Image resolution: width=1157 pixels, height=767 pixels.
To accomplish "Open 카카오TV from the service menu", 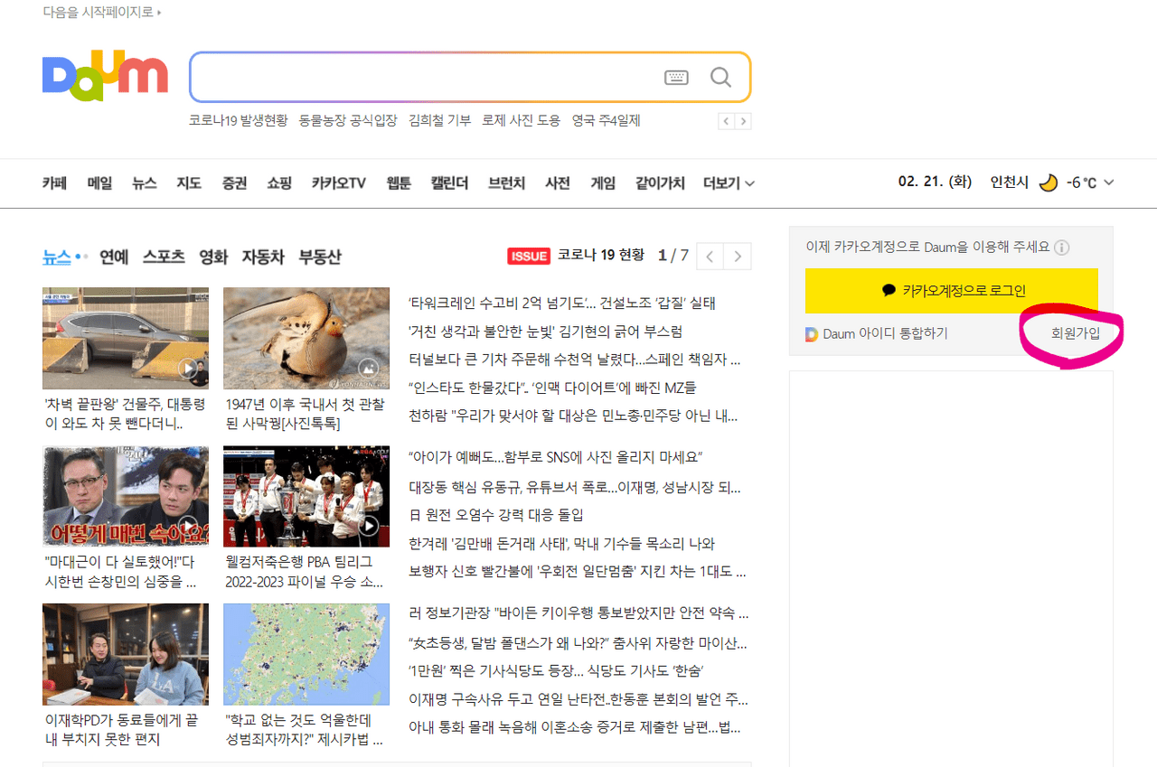I will pyautogui.click(x=339, y=182).
